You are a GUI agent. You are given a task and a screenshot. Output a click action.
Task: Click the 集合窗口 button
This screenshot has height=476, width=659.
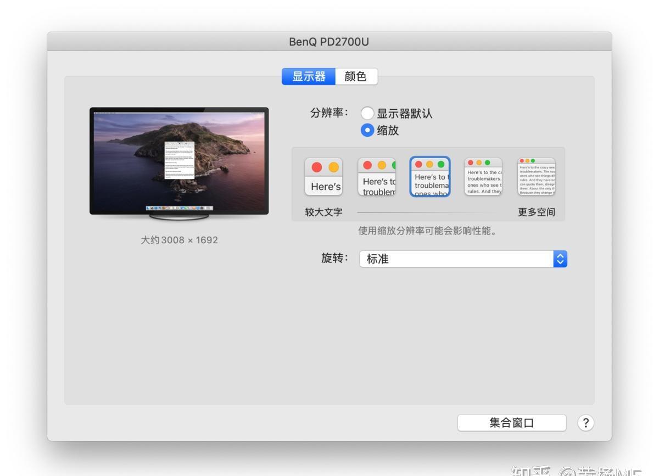pos(512,423)
